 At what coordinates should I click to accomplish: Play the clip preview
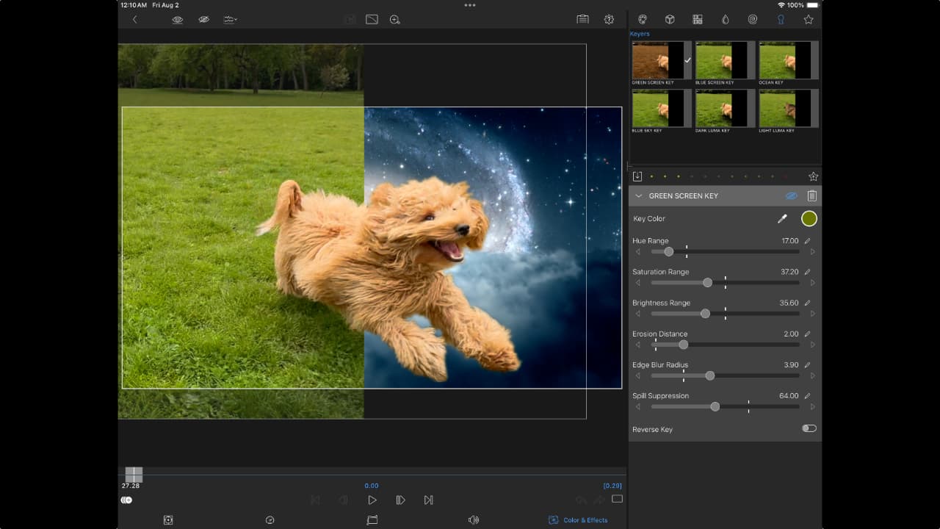[x=372, y=500]
